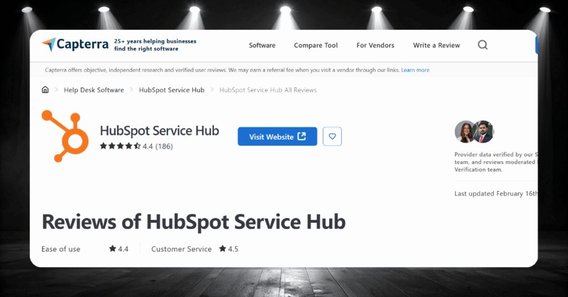568x297 pixels.
Task: Open the For Vendors menu item
Action: (376, 45)
